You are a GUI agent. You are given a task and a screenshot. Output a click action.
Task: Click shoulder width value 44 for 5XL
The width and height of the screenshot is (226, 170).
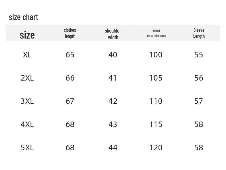tap(113, 147)
